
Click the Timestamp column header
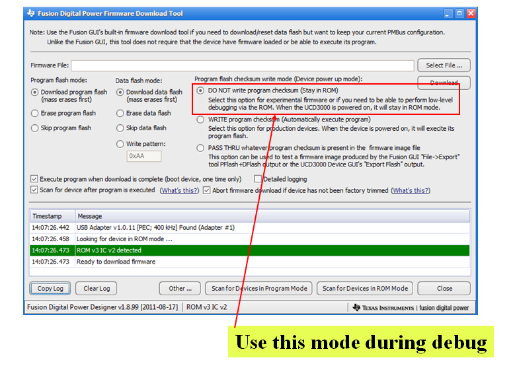pos(52,216)
